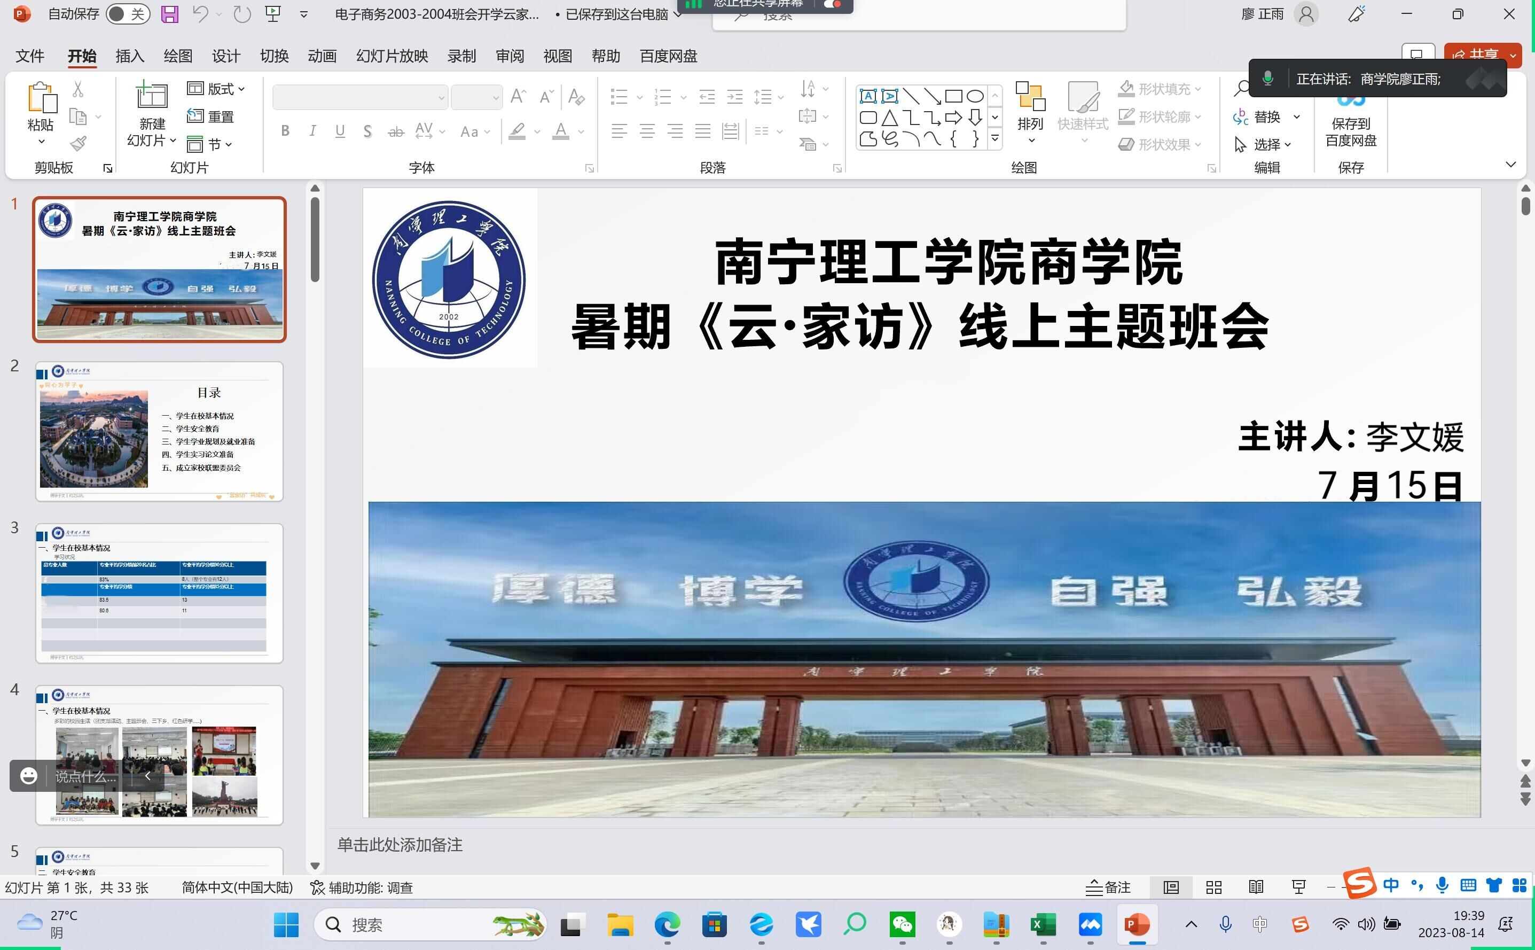Toggle the Notes (备注) pane button
Viewport: 1535px width, 950px height.
pyautogui.click(x=1108, y=887)
